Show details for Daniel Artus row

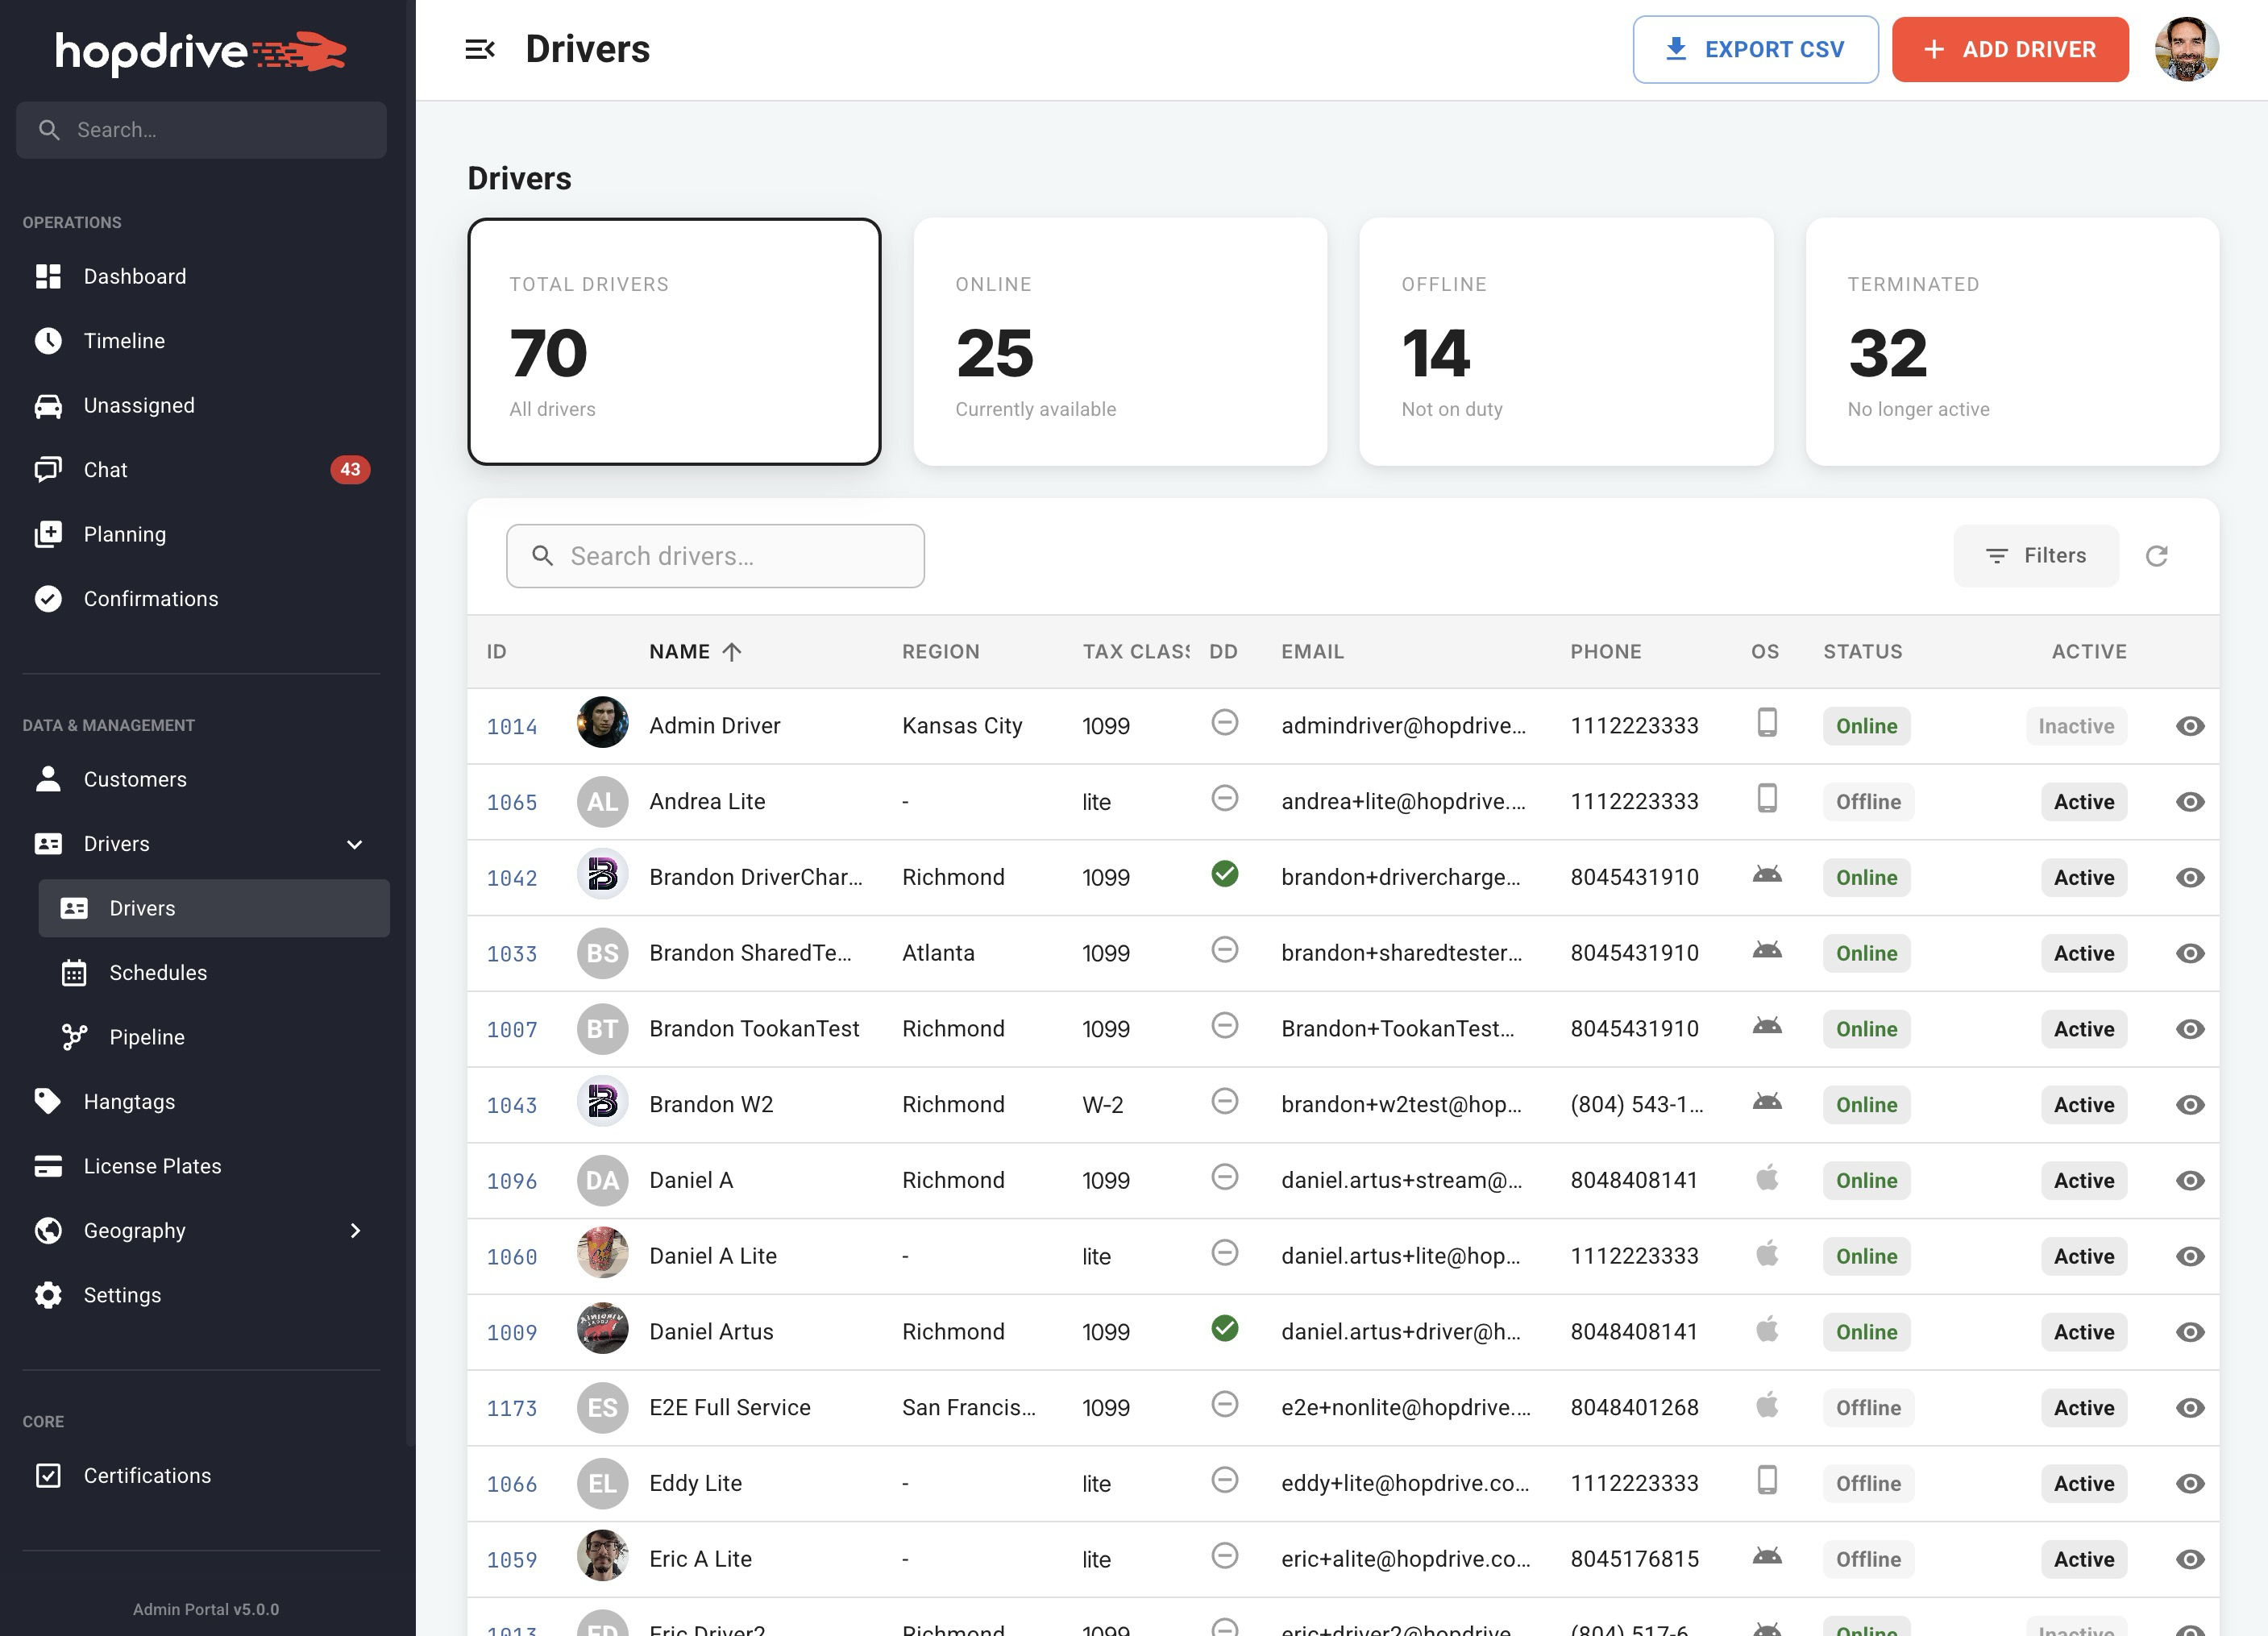[2190, 1331]
